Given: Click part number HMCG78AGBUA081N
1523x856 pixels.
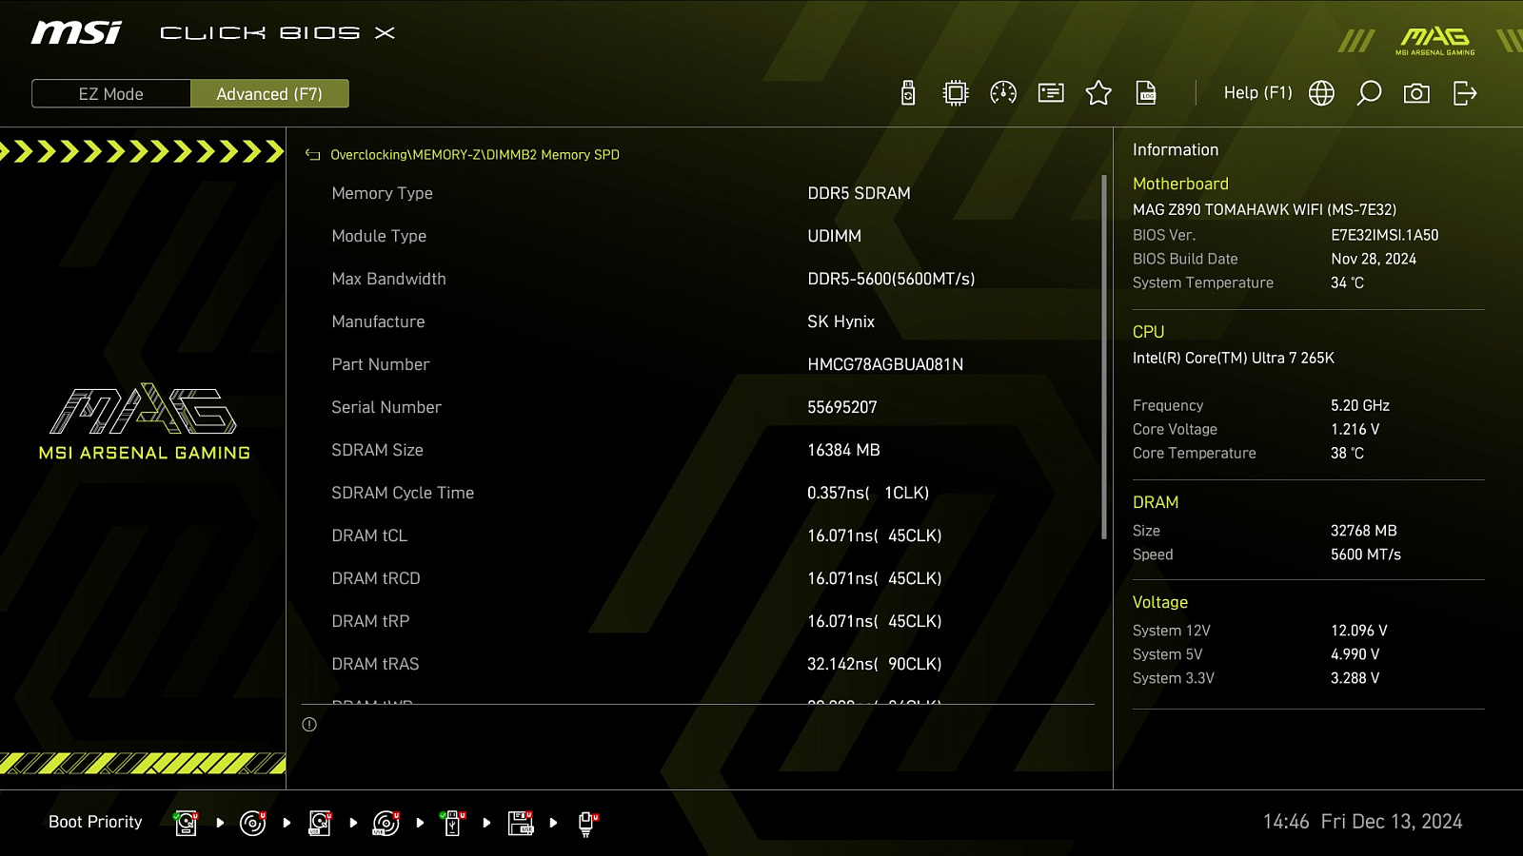Looking at the screenshot, I should pyautogui.click(x=885, y=364).
